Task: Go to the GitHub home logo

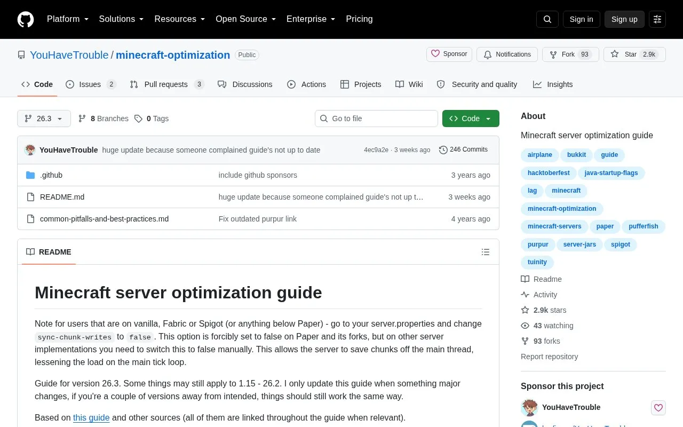Action: pyautogui.click(x=26, y=19)
